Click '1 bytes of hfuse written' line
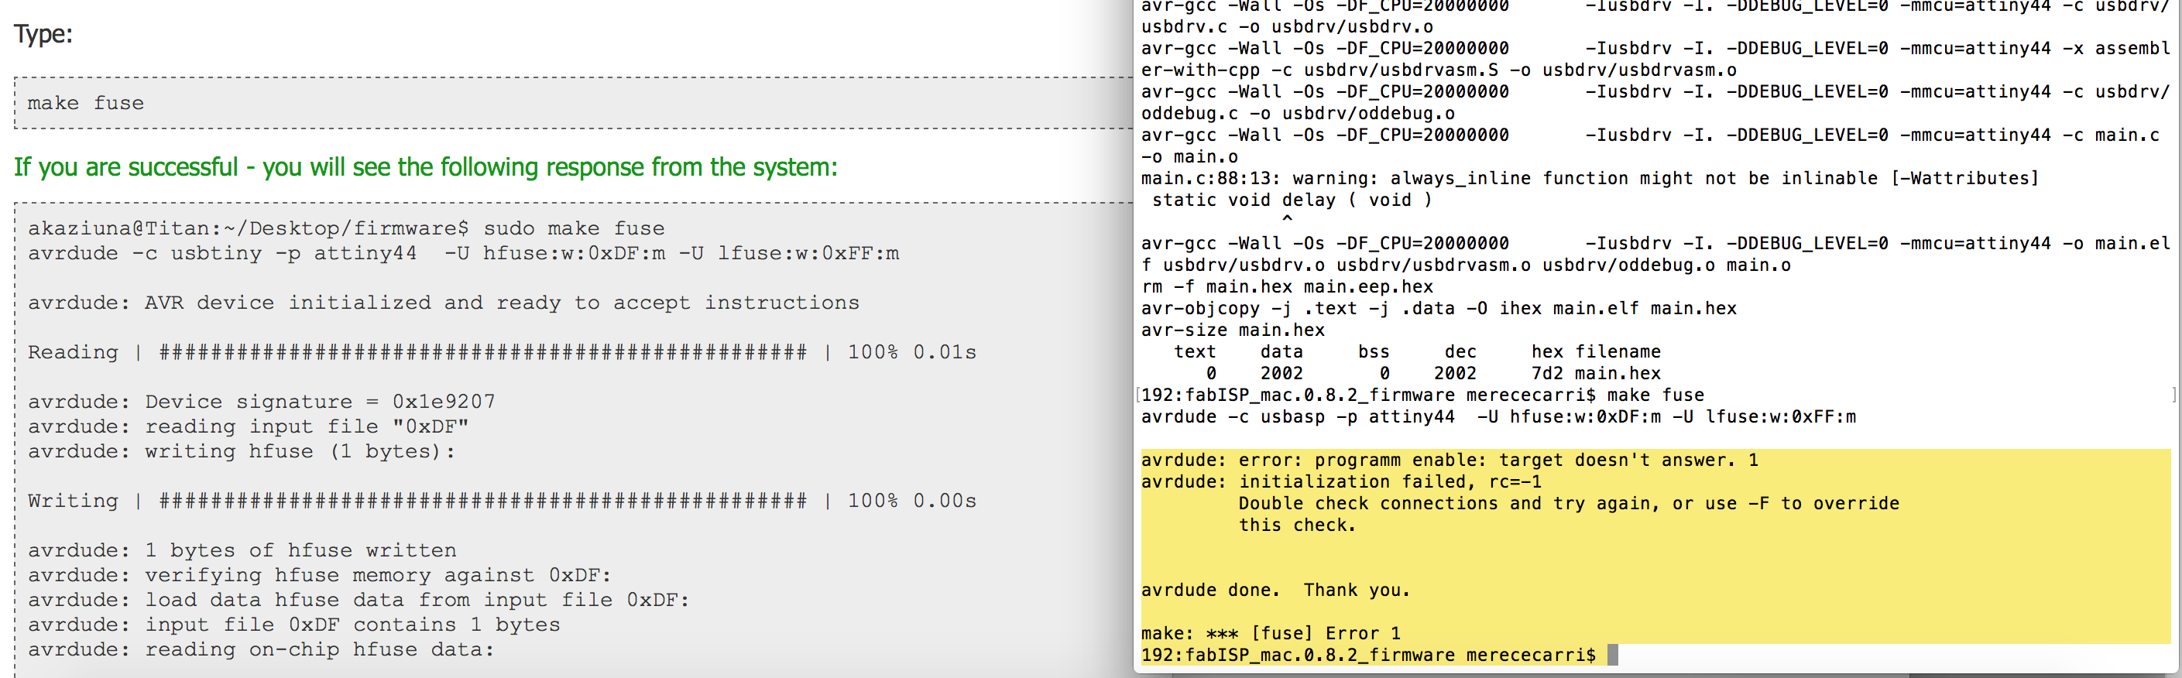Screen dimensions: 2182x678 pyautogui.click(x=242, y=550)
